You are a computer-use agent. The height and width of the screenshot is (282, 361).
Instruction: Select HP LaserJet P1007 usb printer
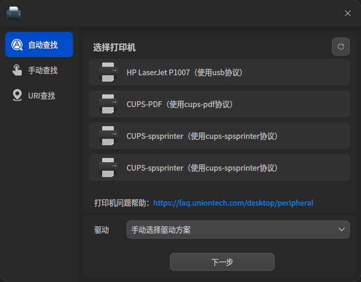coord(220,72)
